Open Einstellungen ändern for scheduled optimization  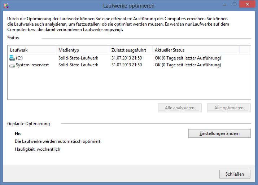(x=219, y=133)
